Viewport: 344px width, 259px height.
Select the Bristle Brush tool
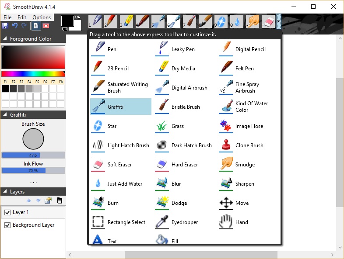coord(185,107)
